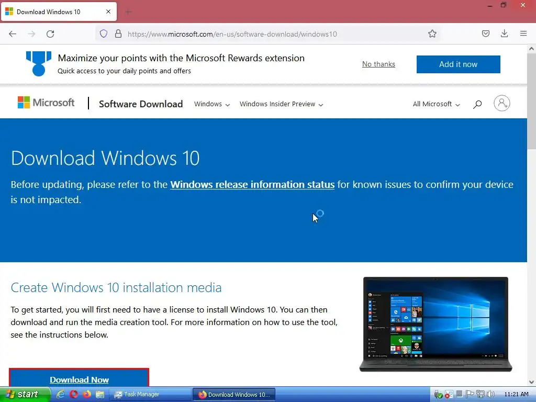Open the Firefox hamburger menu
The width and height of the screenshot is (536, 402).
(523, 33)
